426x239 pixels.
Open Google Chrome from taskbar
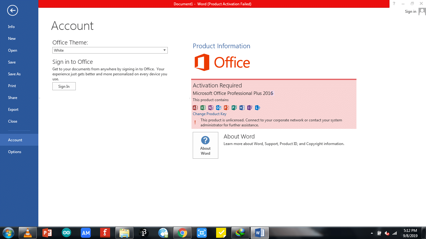182,233
